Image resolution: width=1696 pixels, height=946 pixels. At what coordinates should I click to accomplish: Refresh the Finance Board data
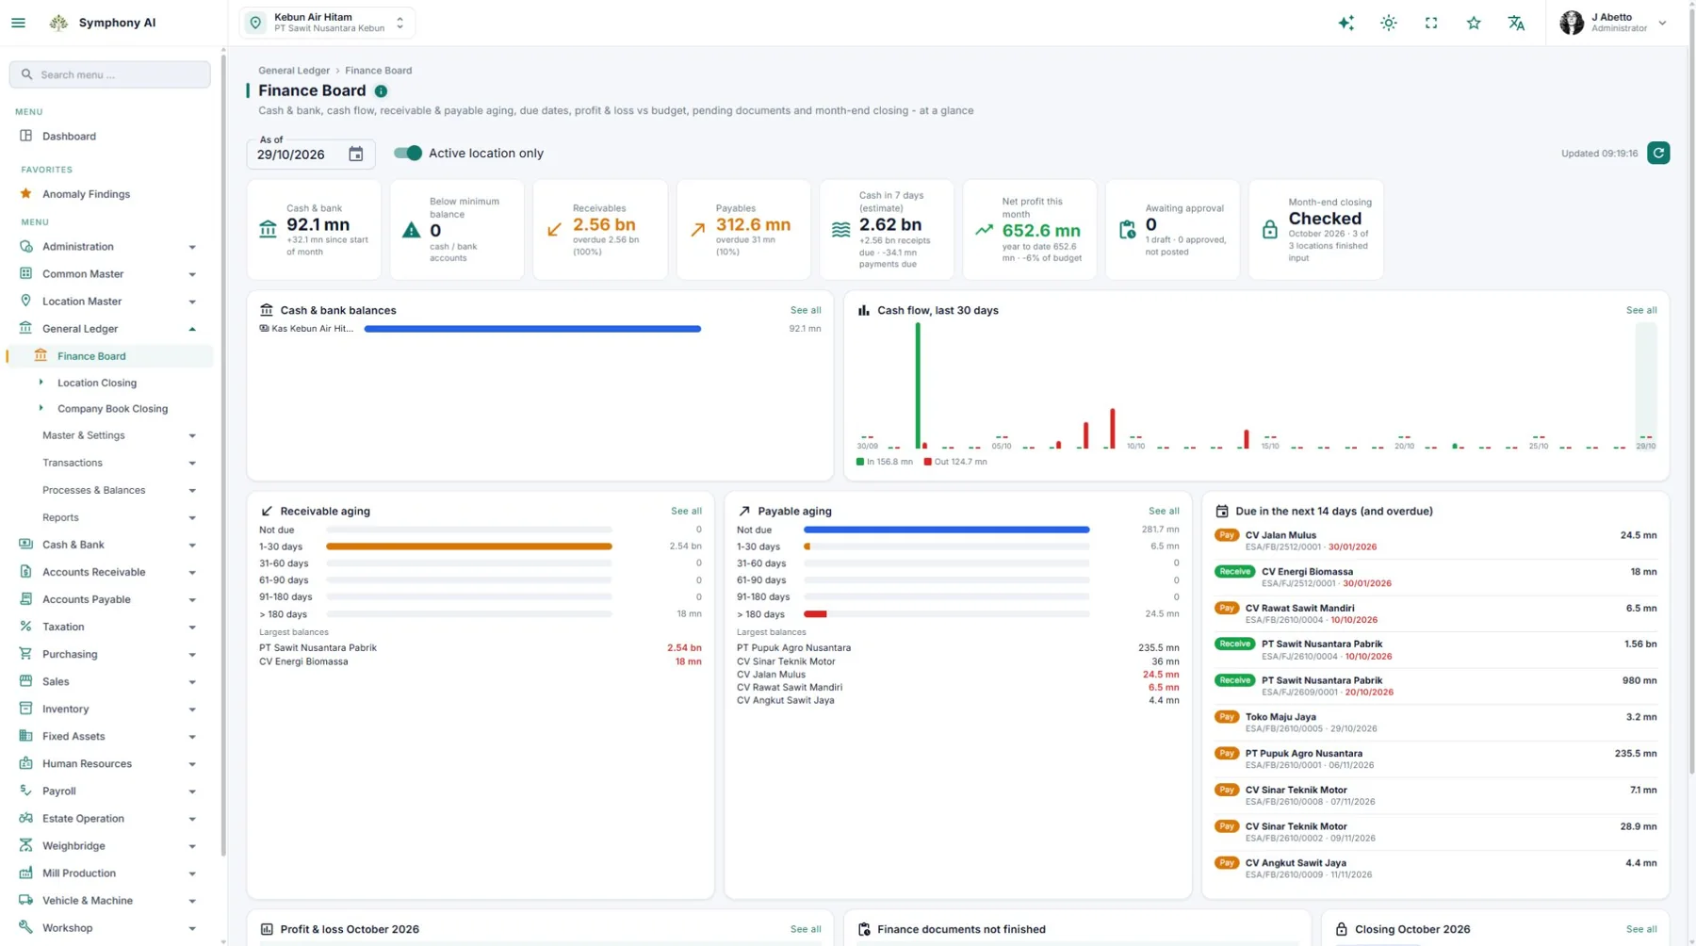(1658, 153)
